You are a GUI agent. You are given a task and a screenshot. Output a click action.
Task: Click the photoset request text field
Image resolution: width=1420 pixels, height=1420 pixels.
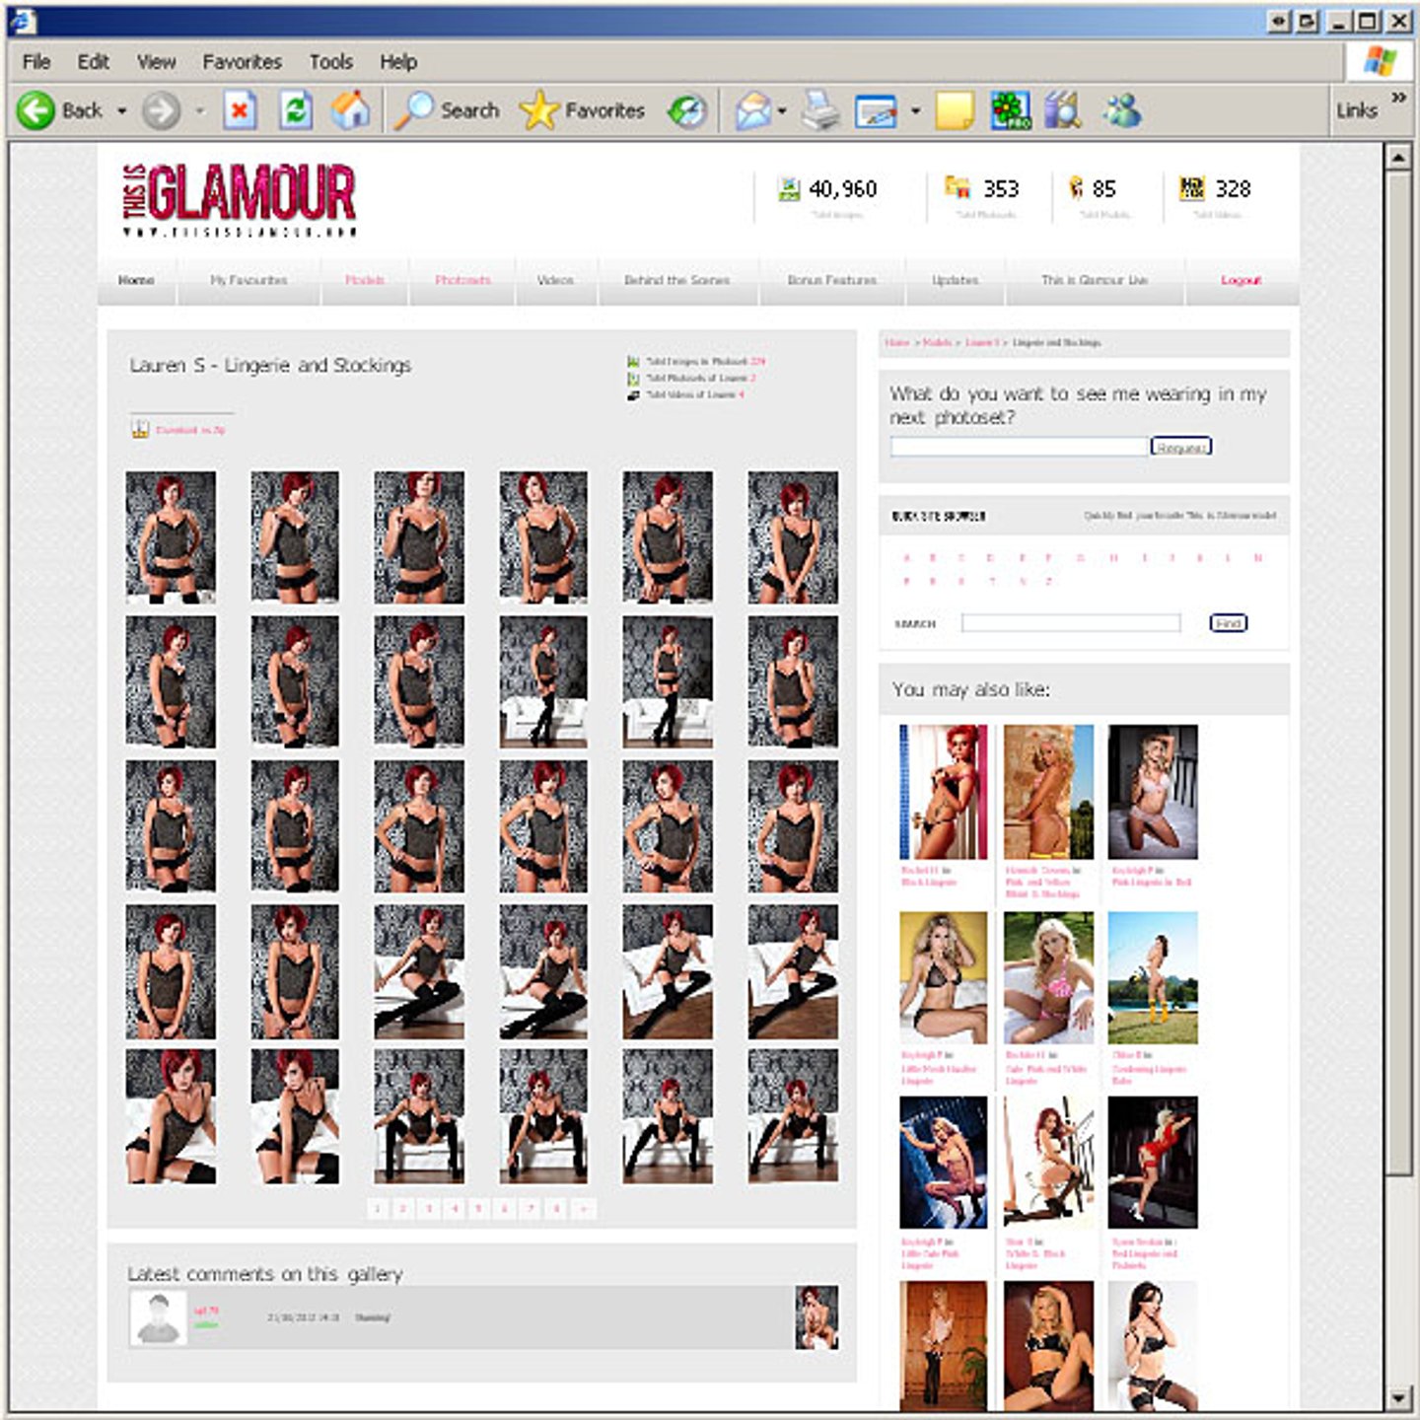point(1019,447)
